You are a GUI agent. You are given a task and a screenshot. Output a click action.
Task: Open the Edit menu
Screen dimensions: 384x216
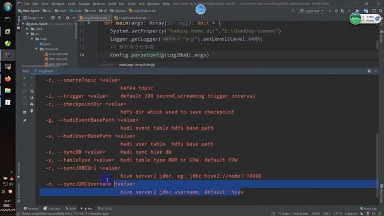[35, 4]
